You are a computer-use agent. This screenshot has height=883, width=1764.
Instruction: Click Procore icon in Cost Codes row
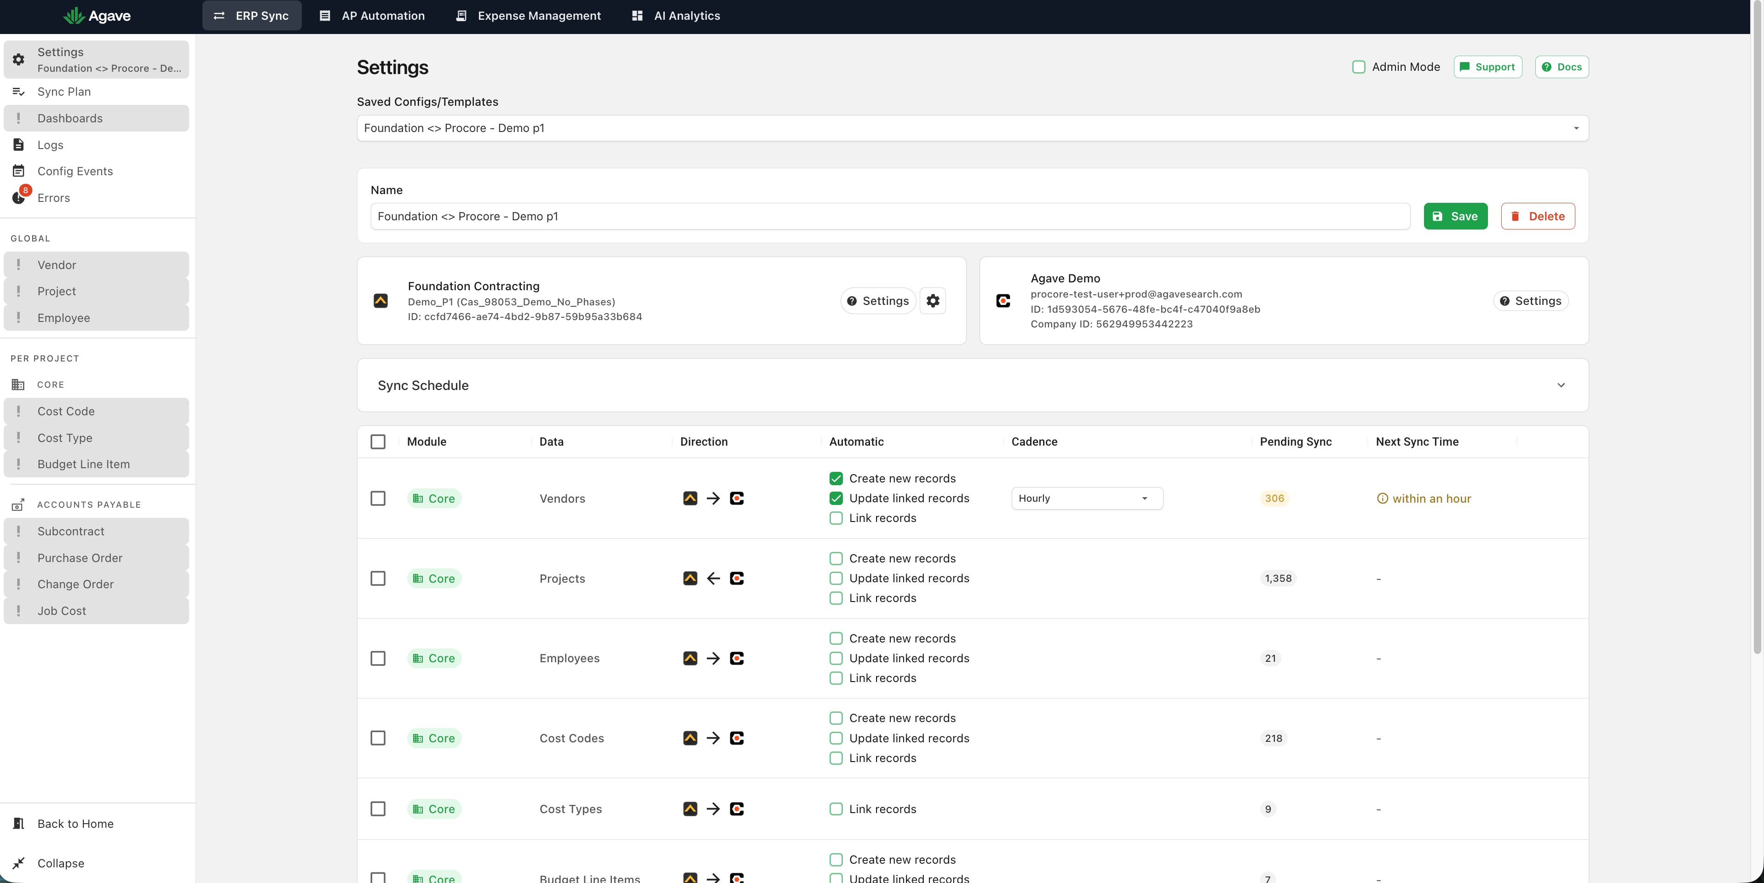[737, 738]
